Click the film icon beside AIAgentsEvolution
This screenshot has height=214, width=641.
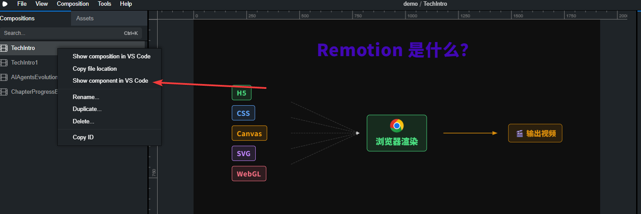click(x=4, y=77)
